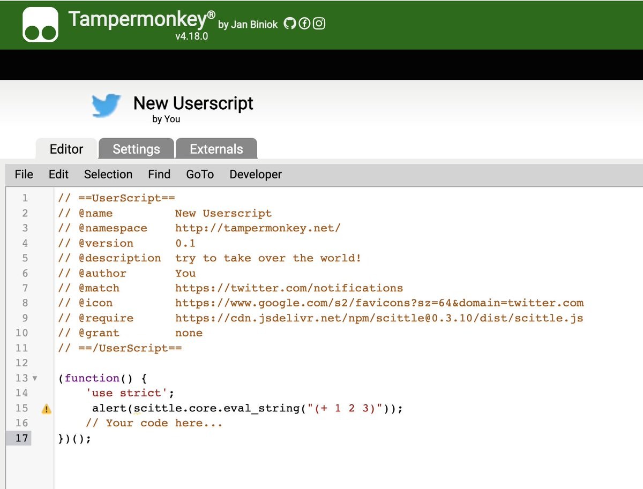Click the 'by You' author label

coord(166,119)
